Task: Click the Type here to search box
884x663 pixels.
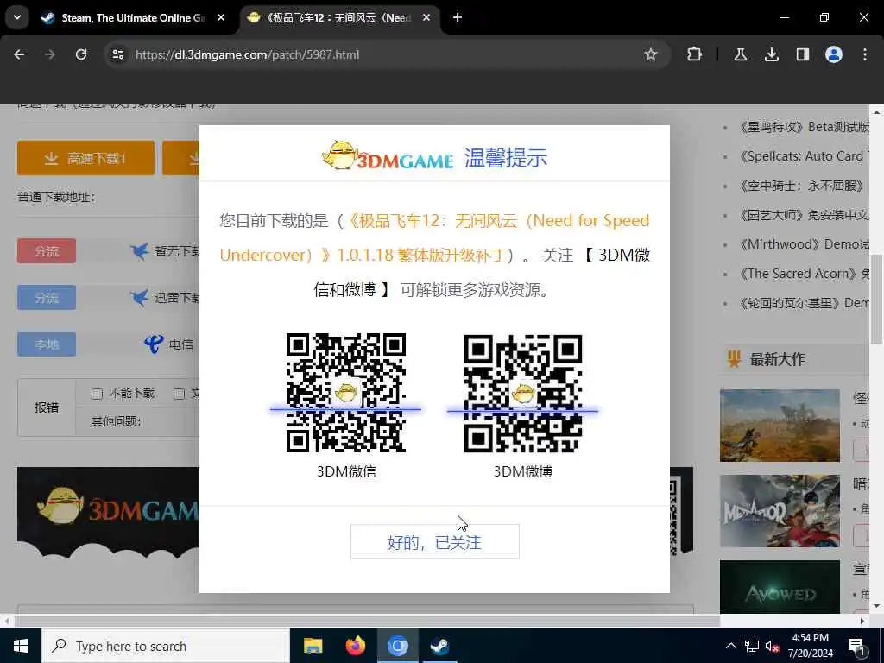Action: tap(165, 646)
